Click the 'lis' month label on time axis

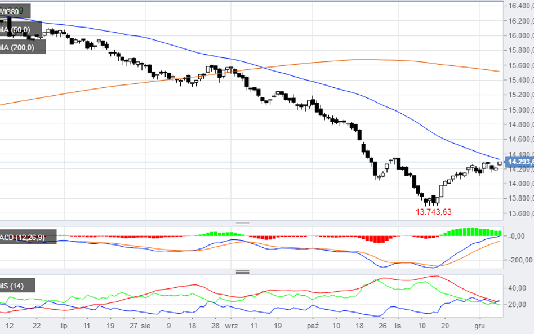tap(398, 326)
